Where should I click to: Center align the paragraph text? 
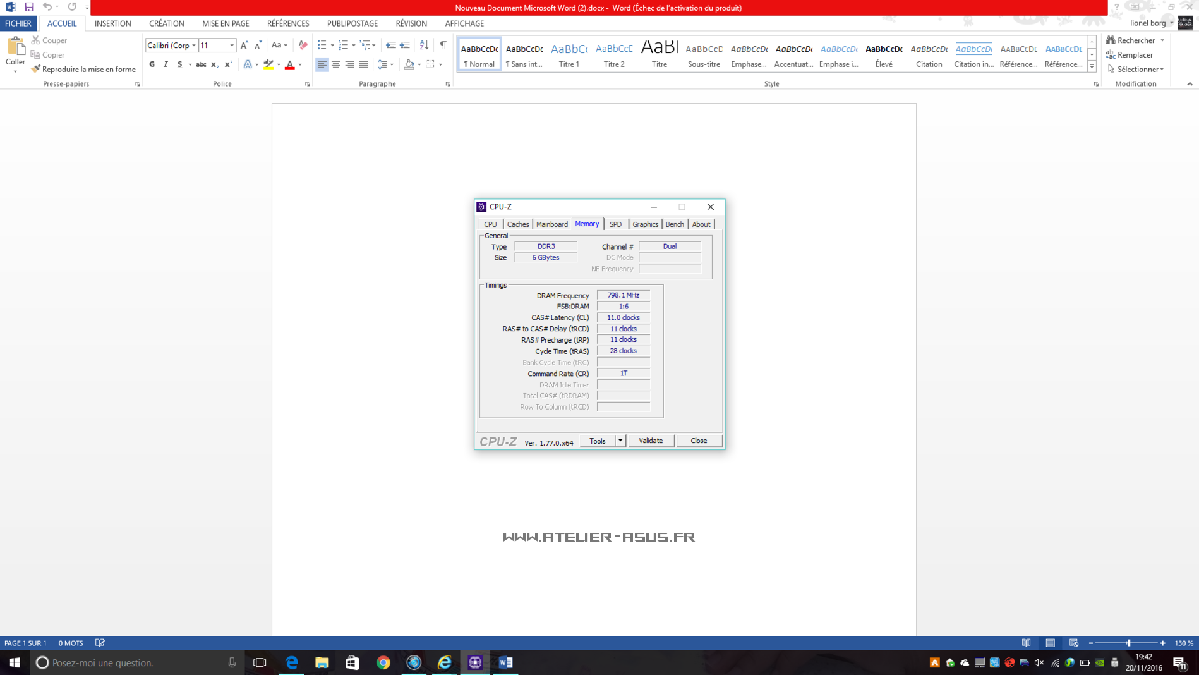335,64
